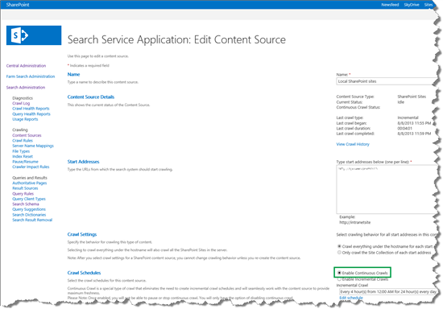Open SharePoint brand link in top bar
443x309 pixels.
(x=18, y=5)
